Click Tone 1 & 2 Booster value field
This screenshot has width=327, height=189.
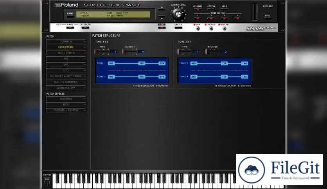coord(141,52)
